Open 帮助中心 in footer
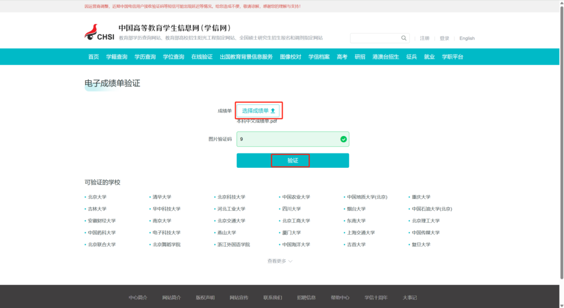The width and height of the screenshot is (564, 308). [x=340, y=298]
